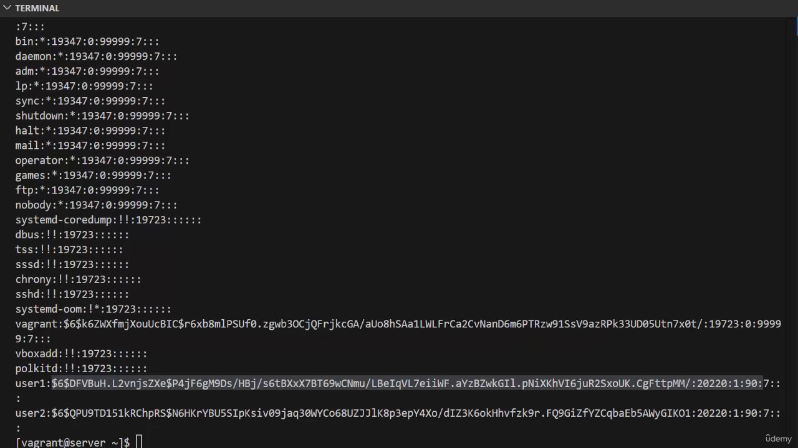Click the Udemy watermark logo
The width and height of the screenshot is (798, 448).
click(778, 439)
